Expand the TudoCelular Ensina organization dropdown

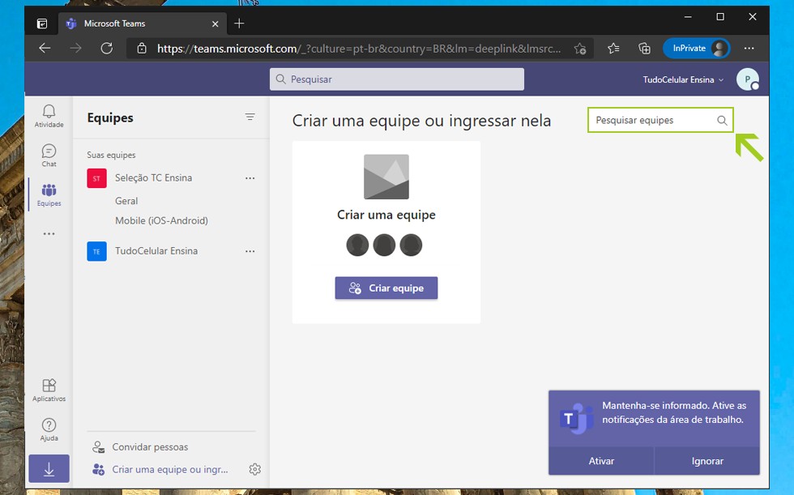click(683, 80)
